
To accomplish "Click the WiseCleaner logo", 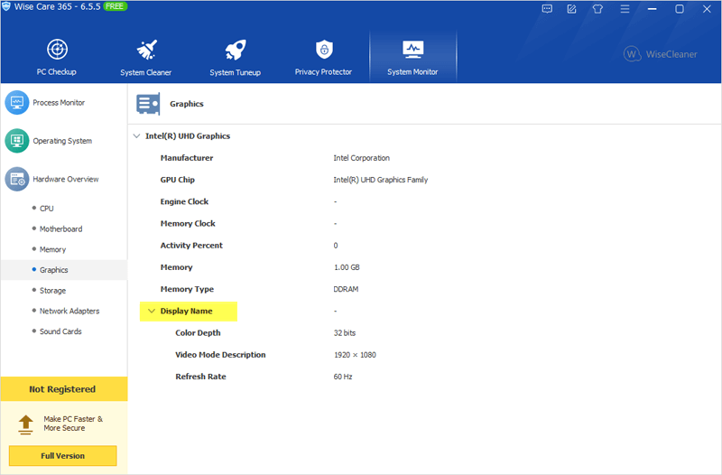I will [x=661, y=54].
